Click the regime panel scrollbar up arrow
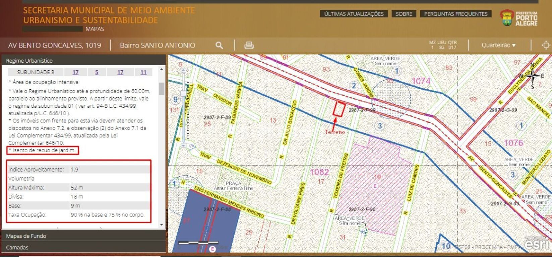This screenshot has width=552, height=257. pos(162,69)
